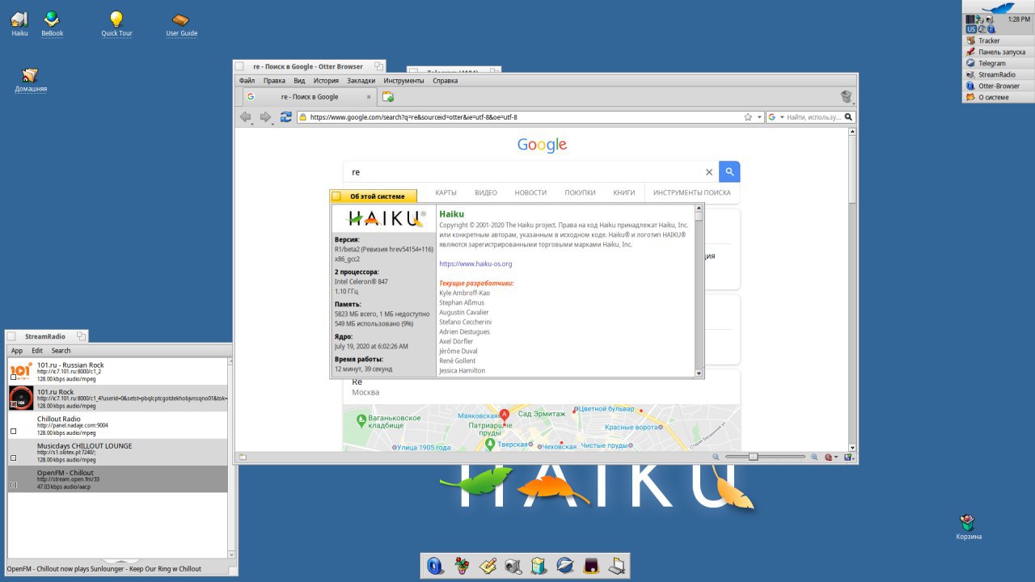Toggle play on the Chillout Radio station

click(x=13, y=432)
